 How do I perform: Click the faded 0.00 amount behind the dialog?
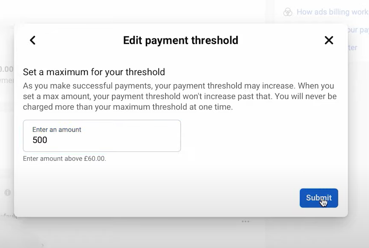[x=6, y=69]
